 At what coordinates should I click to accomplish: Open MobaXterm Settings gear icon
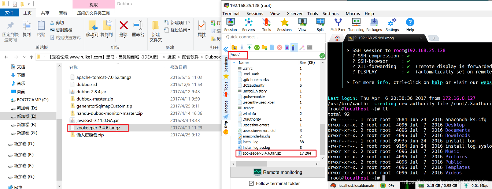pyautogui.click(x=392, y=25)
